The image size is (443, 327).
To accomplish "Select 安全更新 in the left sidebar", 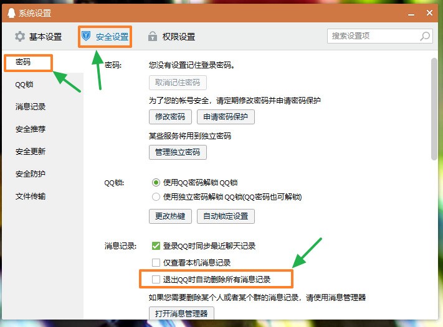I will [x=31, y=152].
